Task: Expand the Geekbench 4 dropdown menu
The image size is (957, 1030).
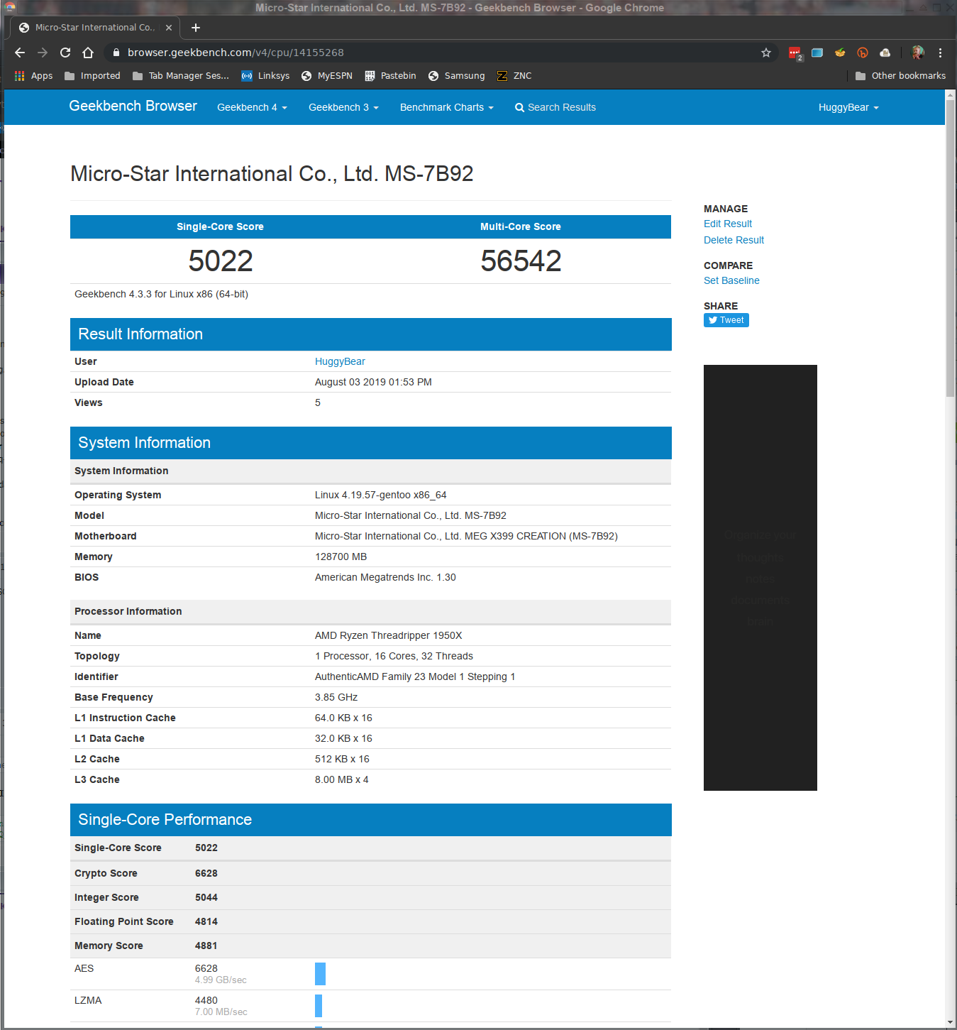Action: click(x=252, y=107)
